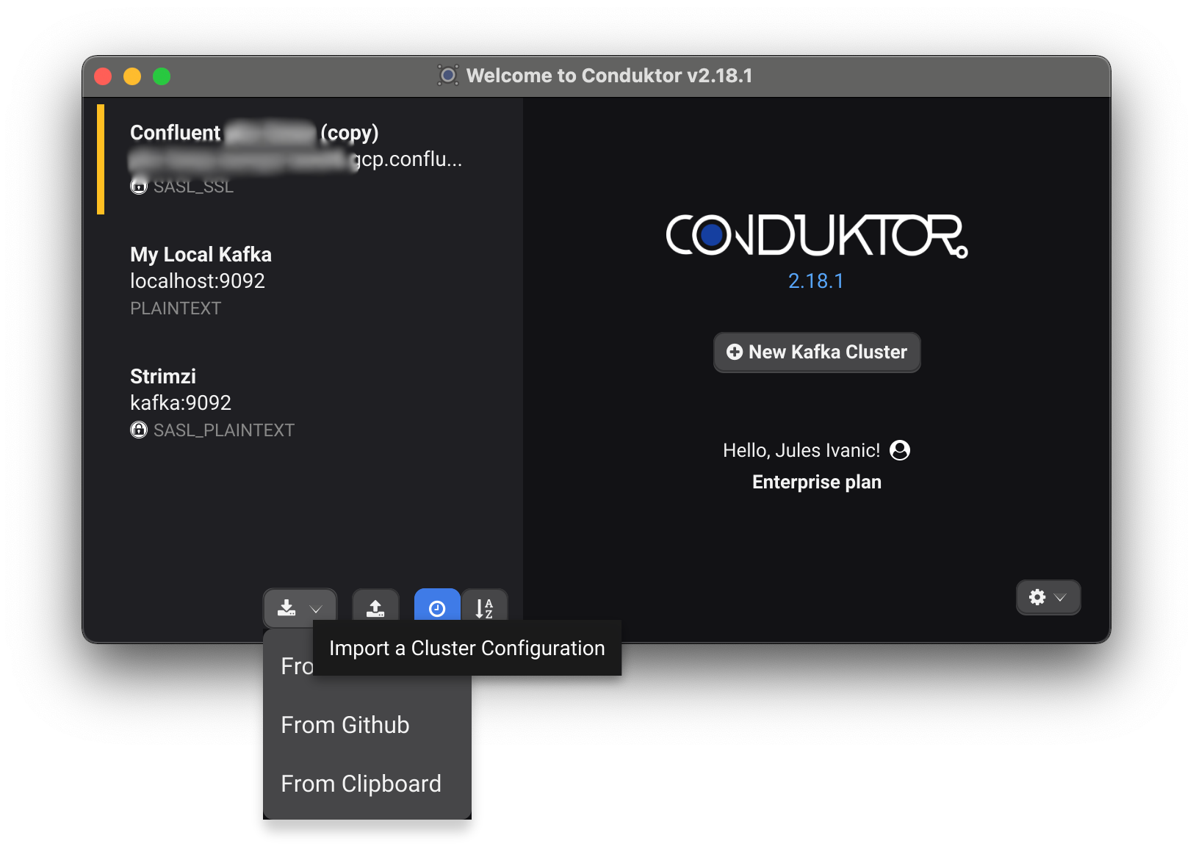Select the Confluent (copy) cluster
1193x849 pixels.
[303, 159]
